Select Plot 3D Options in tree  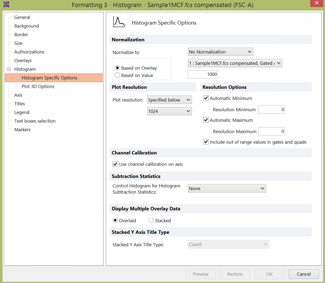[38, 86]
